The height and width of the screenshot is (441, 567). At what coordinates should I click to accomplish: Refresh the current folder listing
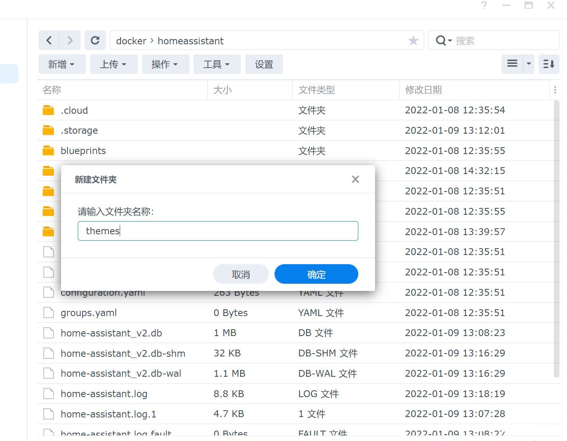95,40
